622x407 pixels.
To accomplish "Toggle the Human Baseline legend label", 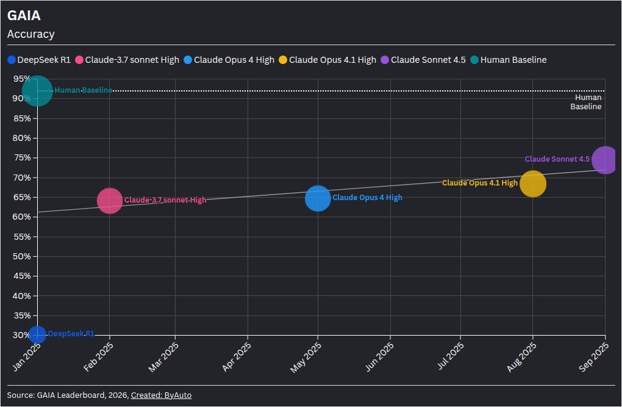I will coord(513,60).
